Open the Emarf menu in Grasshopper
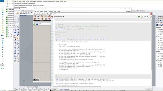This screenshot has width=163, height=91. pos(59,11)
